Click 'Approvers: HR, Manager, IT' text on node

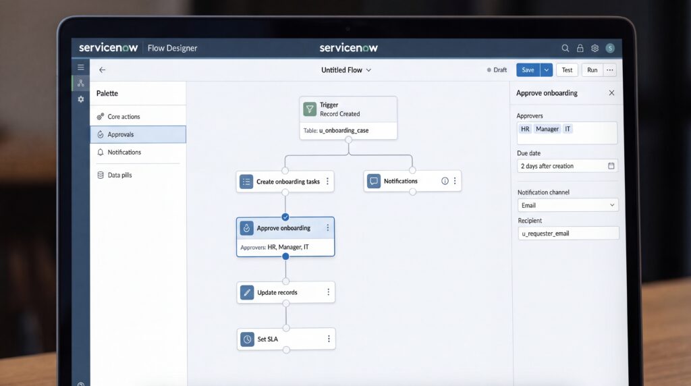tap(275, 247)
